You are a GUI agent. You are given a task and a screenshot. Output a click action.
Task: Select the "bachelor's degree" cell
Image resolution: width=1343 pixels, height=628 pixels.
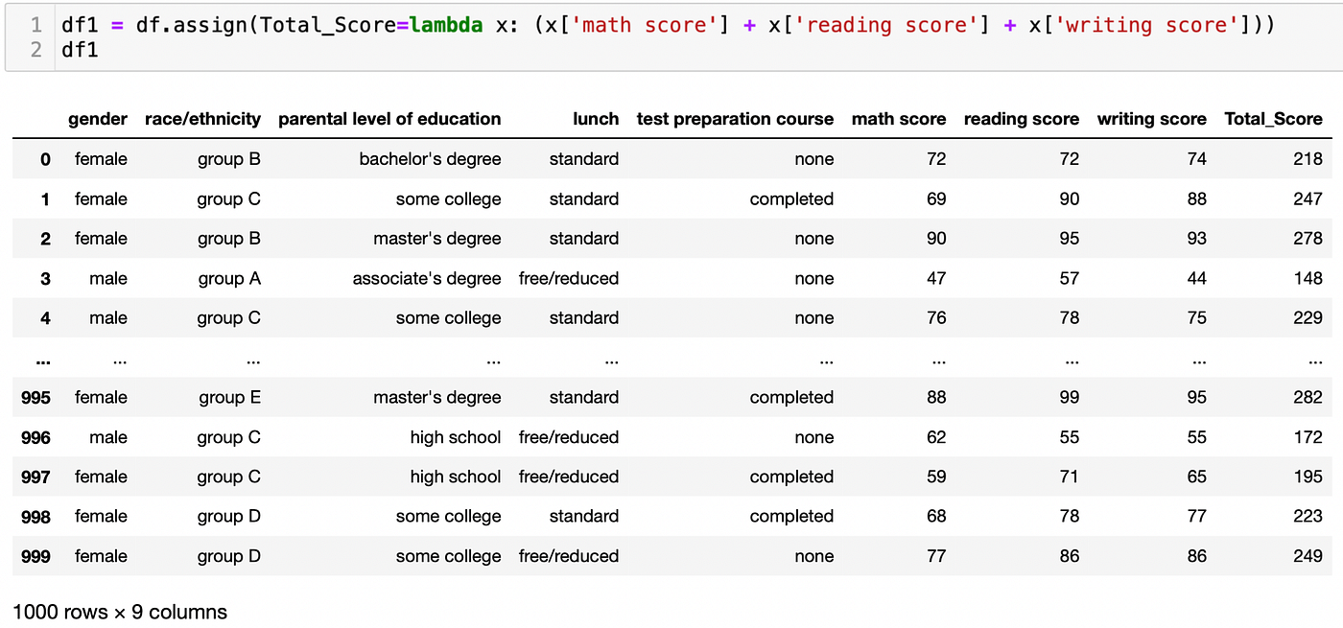click(430, 159)
